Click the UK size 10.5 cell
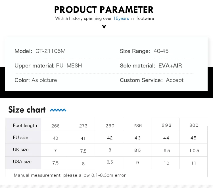The height and width of the screenshot is (193, 213). 194,151
